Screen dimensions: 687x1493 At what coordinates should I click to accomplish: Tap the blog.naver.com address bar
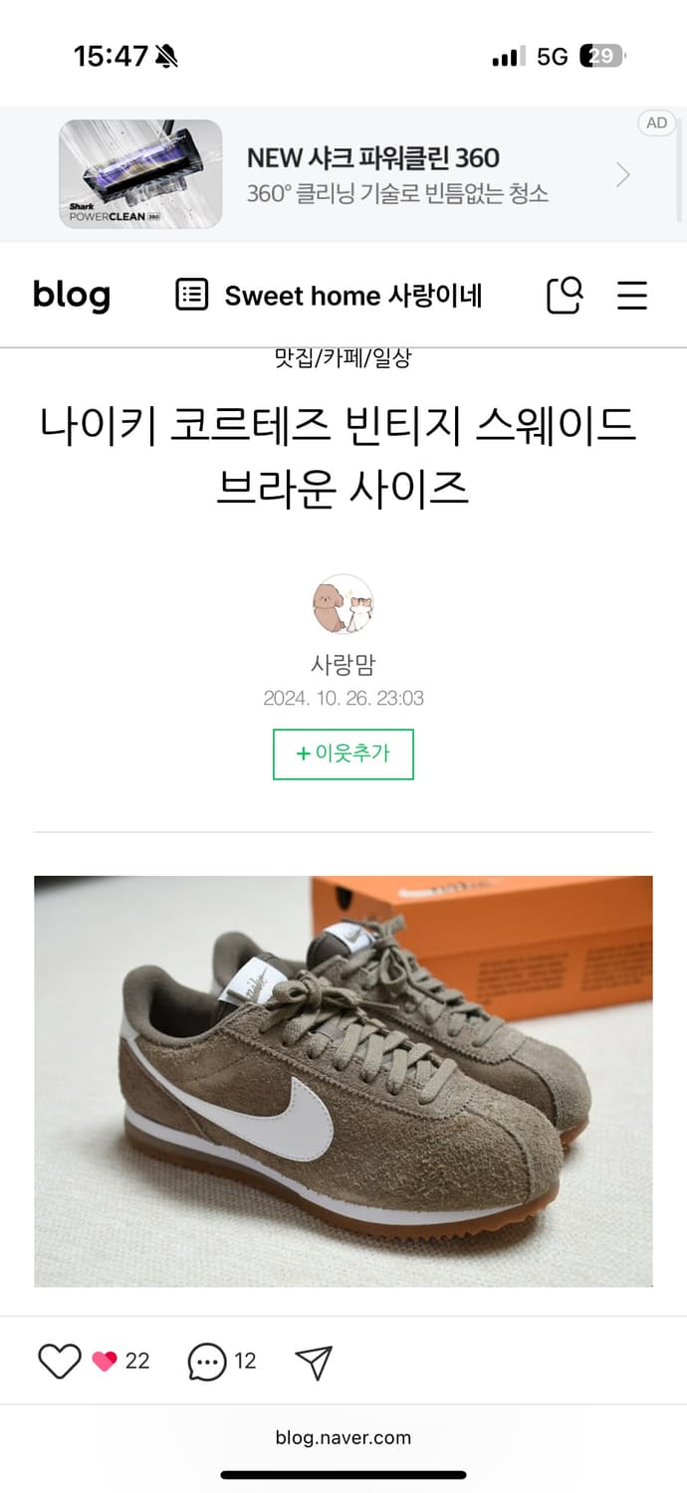[343, 1437]
